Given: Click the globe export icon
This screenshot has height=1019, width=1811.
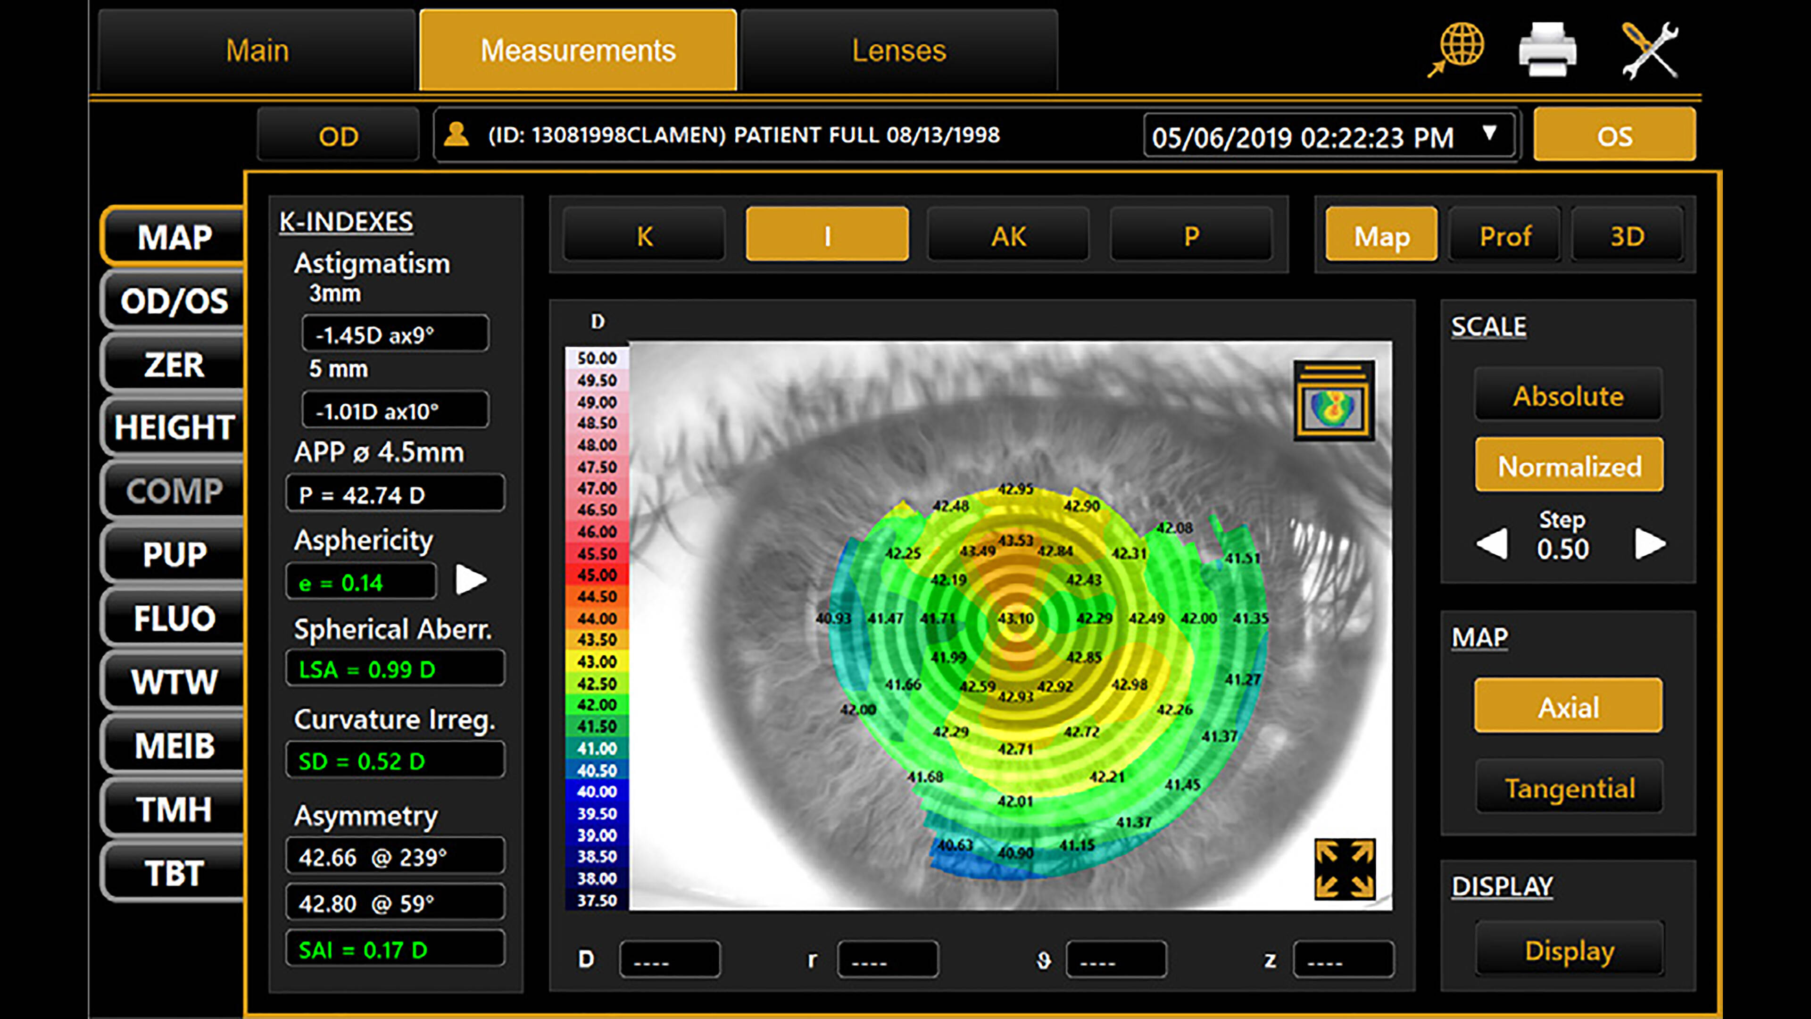Looking at the screenshot, I should (1456, 49).
